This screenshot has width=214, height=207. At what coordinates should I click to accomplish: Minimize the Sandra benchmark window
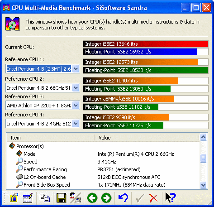point(185,7)
